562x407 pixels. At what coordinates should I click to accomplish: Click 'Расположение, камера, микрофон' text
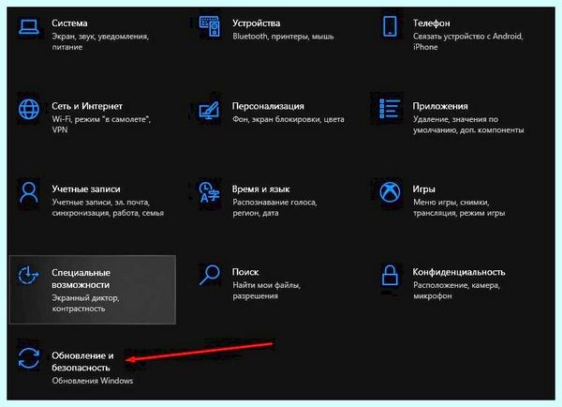click(x=456, y=291)
